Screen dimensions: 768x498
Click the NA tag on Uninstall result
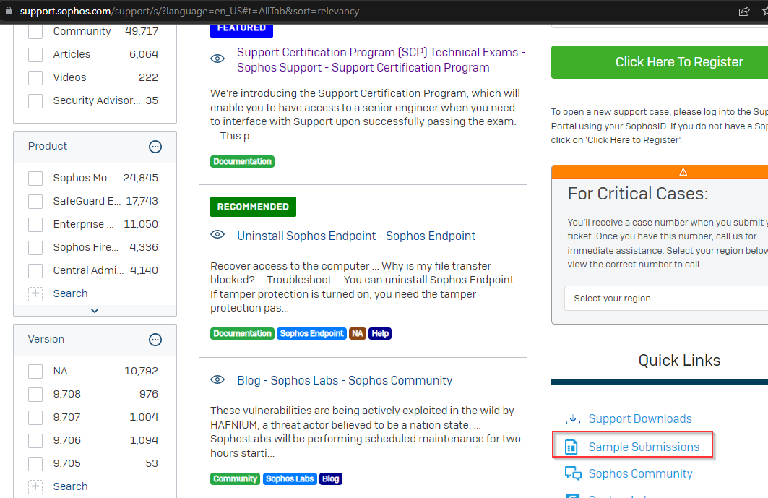[358, 333]
